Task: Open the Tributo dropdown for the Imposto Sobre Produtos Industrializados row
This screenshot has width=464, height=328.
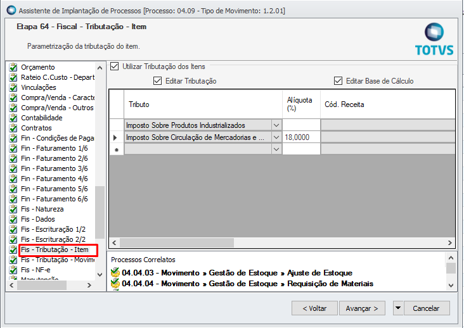Action: coord(276,125)
